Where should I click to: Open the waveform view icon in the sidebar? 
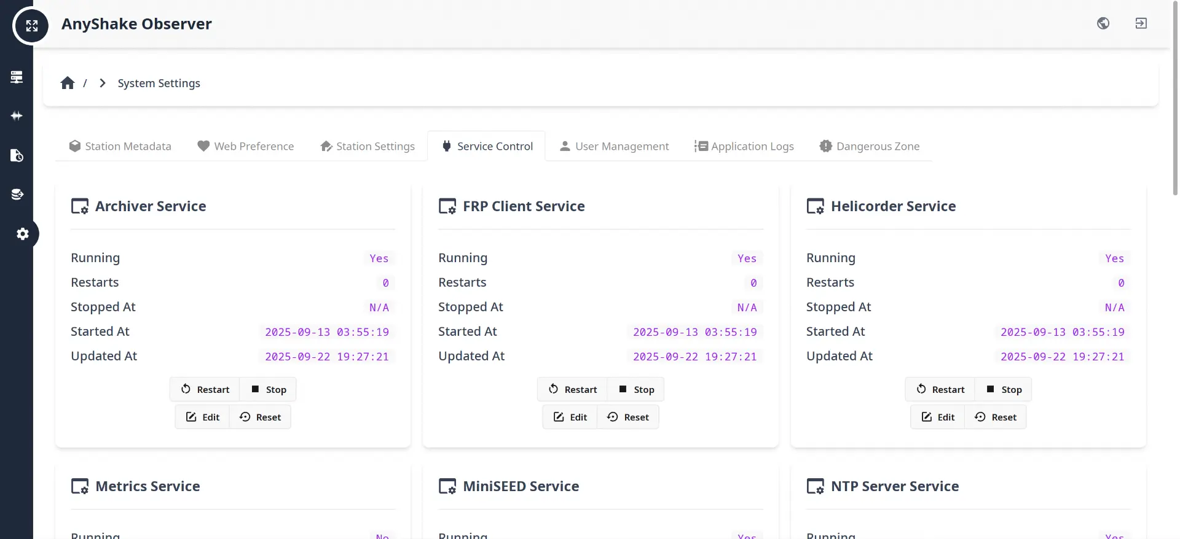[17, 116]
